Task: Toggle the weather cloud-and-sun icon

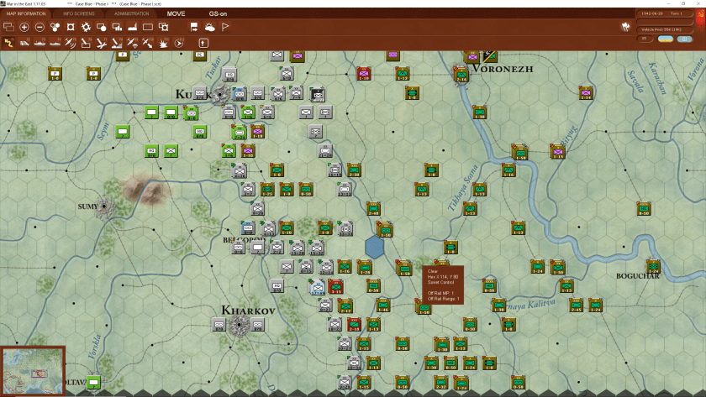Action: 210,28
